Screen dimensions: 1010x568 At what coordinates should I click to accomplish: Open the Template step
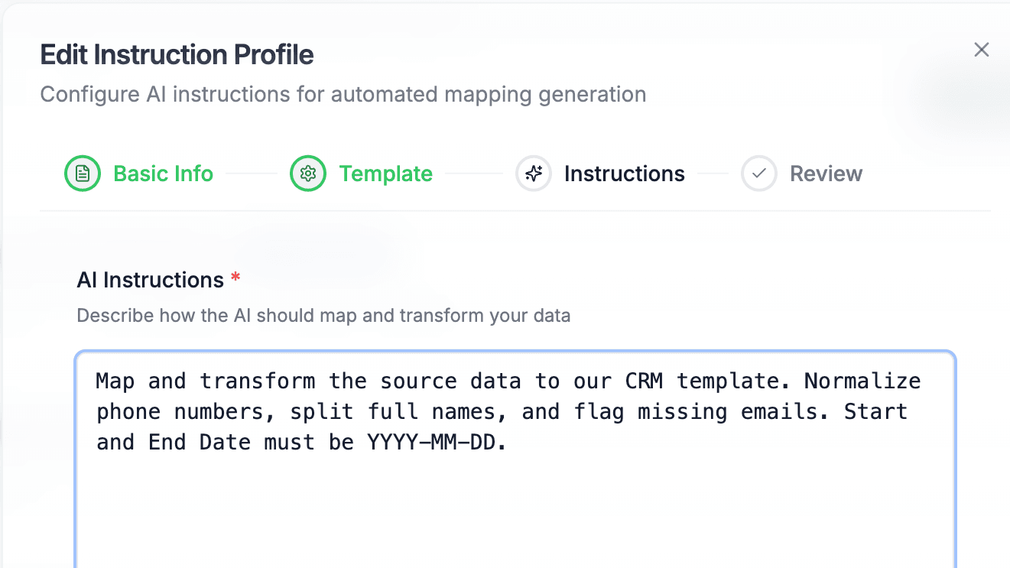point(385,174)
